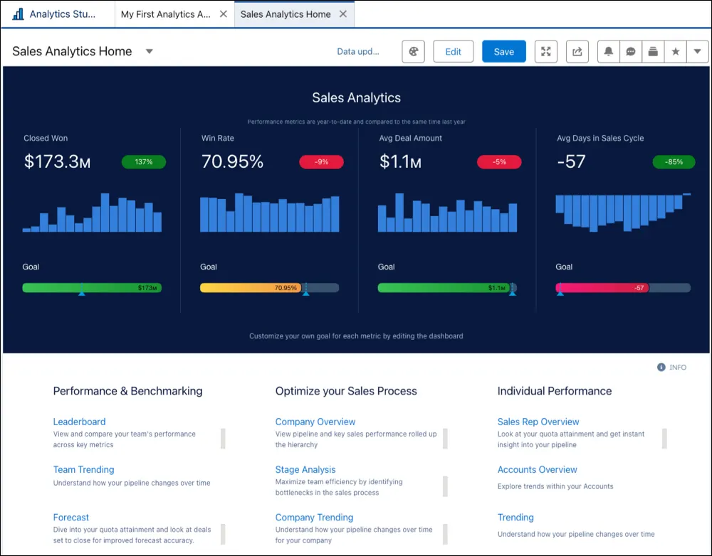Click the Edit button

[x=453, y=51]
